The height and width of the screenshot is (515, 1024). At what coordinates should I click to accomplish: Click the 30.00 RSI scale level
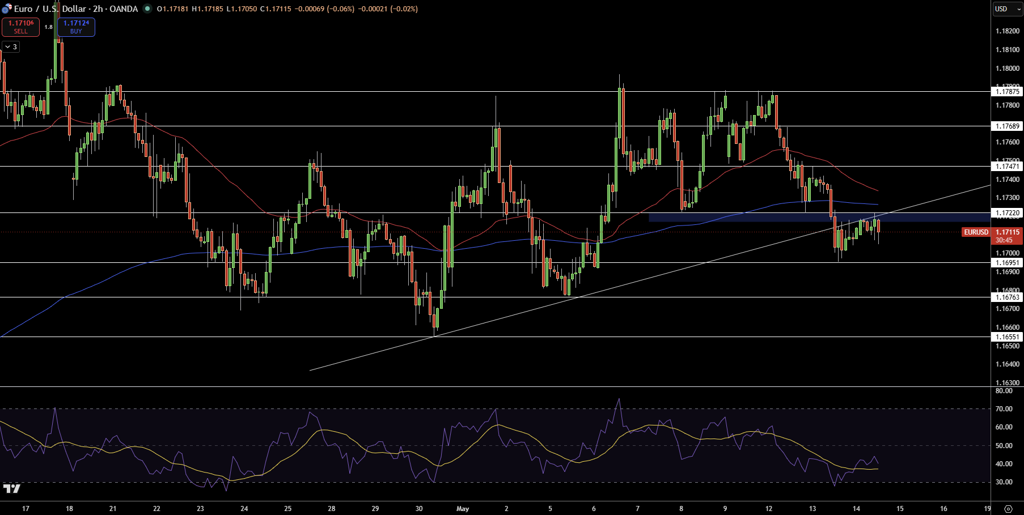click(1004, 483)
